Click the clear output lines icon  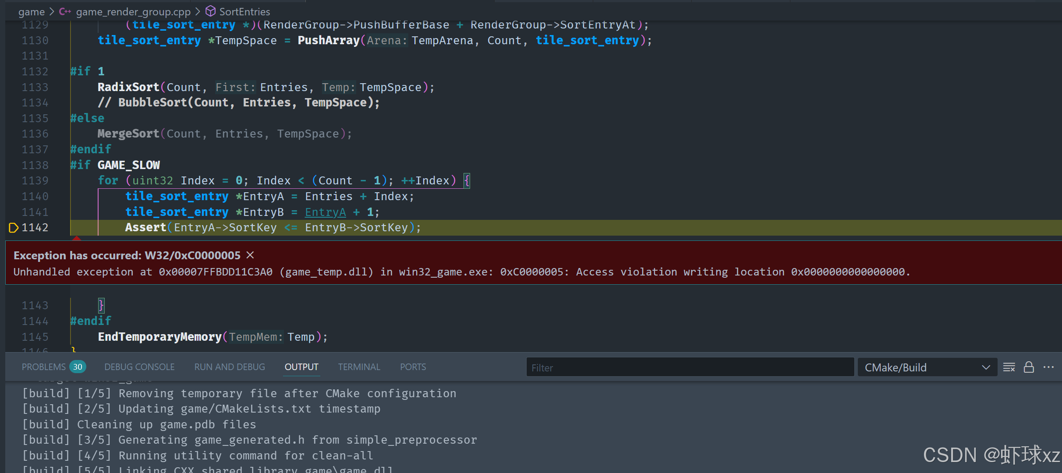pos(1009,367)
